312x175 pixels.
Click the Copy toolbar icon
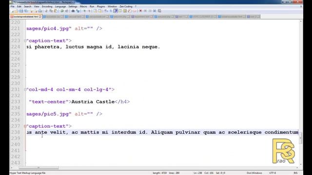pyautogui.click(x=51, y=11)
